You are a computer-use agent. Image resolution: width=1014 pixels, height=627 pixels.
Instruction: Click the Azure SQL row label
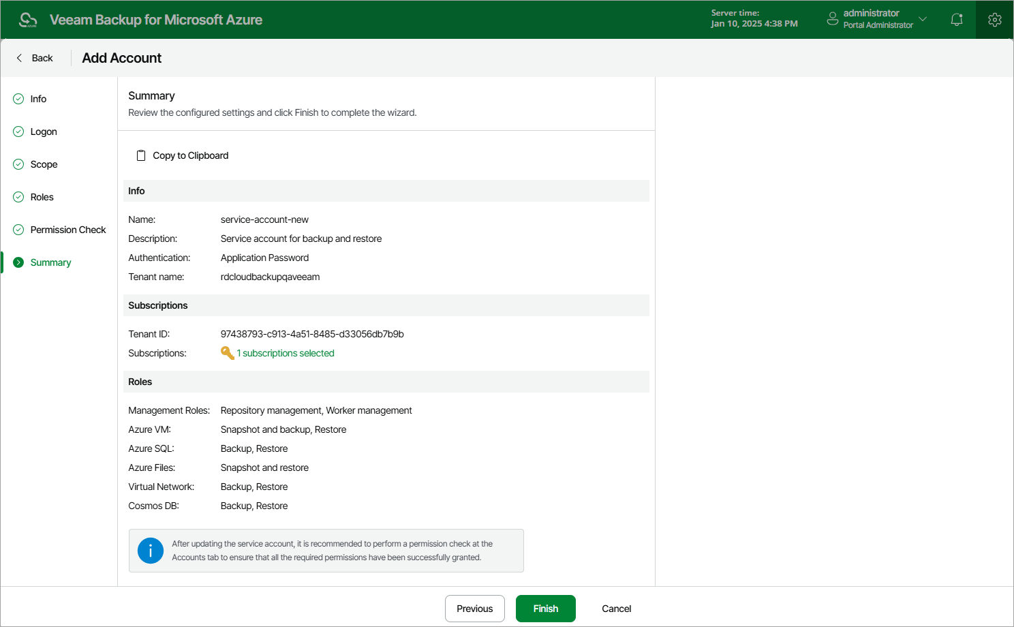[x=151, y=448]
